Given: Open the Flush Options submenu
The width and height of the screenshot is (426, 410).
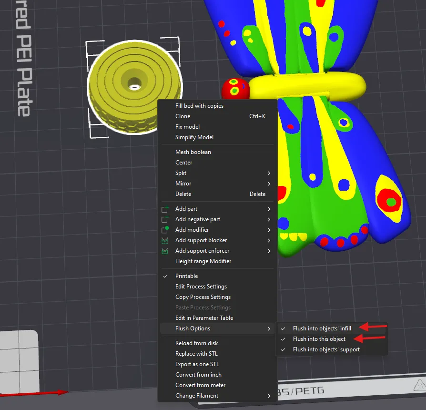Looking at the screenshot, I should (x=193, y=328).
